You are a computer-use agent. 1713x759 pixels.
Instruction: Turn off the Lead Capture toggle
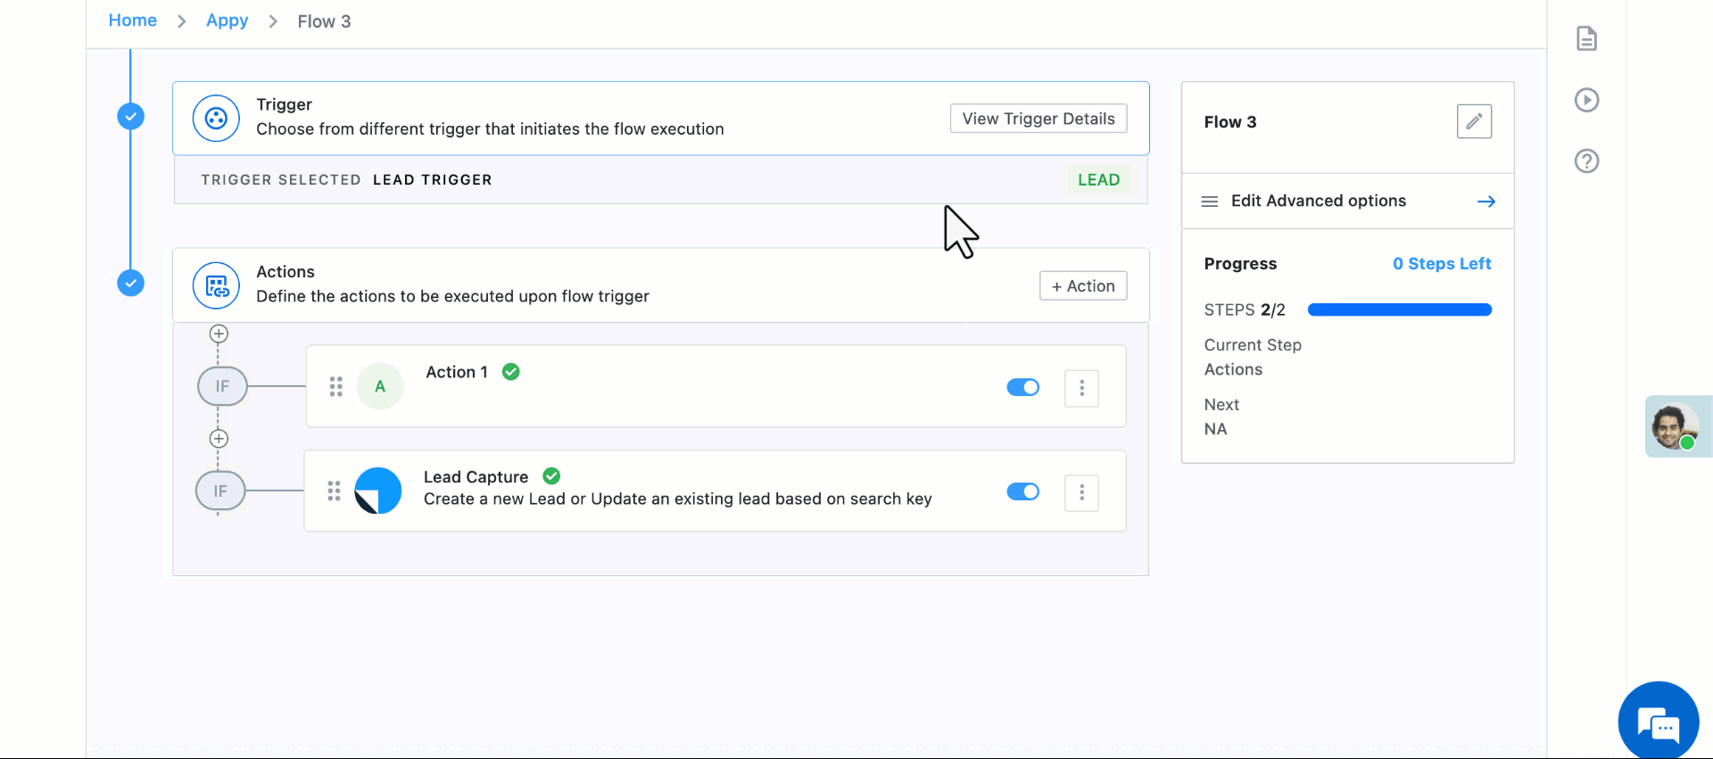tap(1022, 492)
